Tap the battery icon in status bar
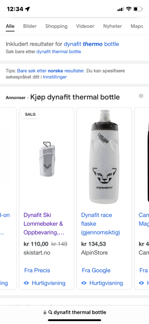The width and height of the screenshot is (149, 324). coord(138,9)
